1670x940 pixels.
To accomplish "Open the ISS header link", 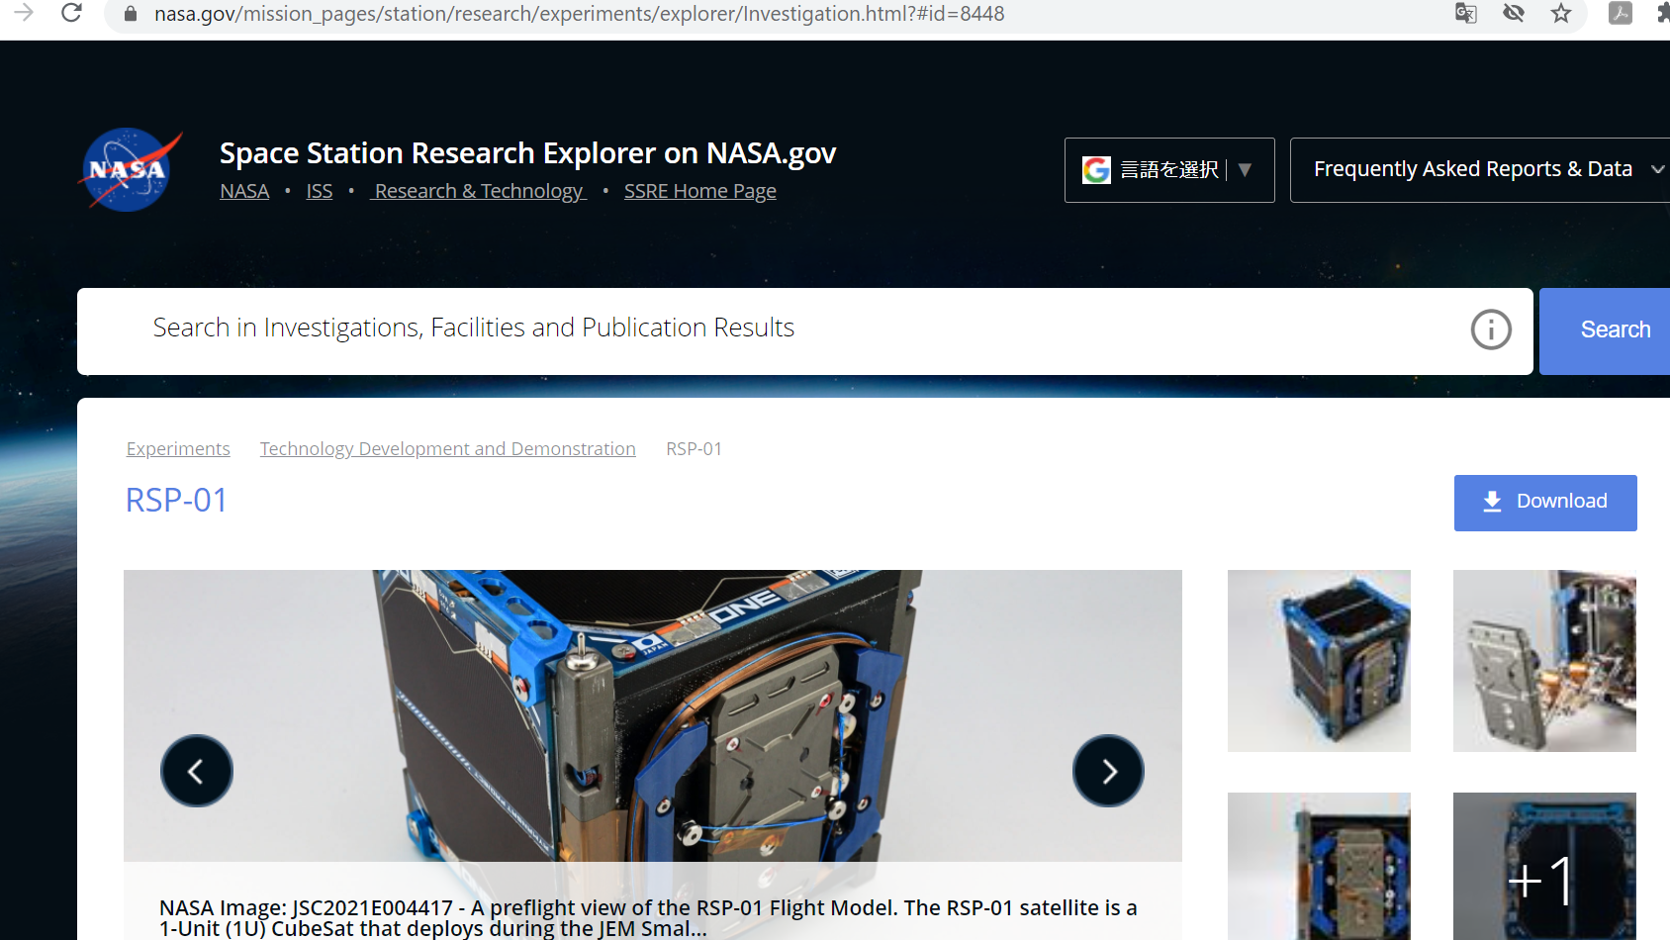I will [x=320, y=191].
